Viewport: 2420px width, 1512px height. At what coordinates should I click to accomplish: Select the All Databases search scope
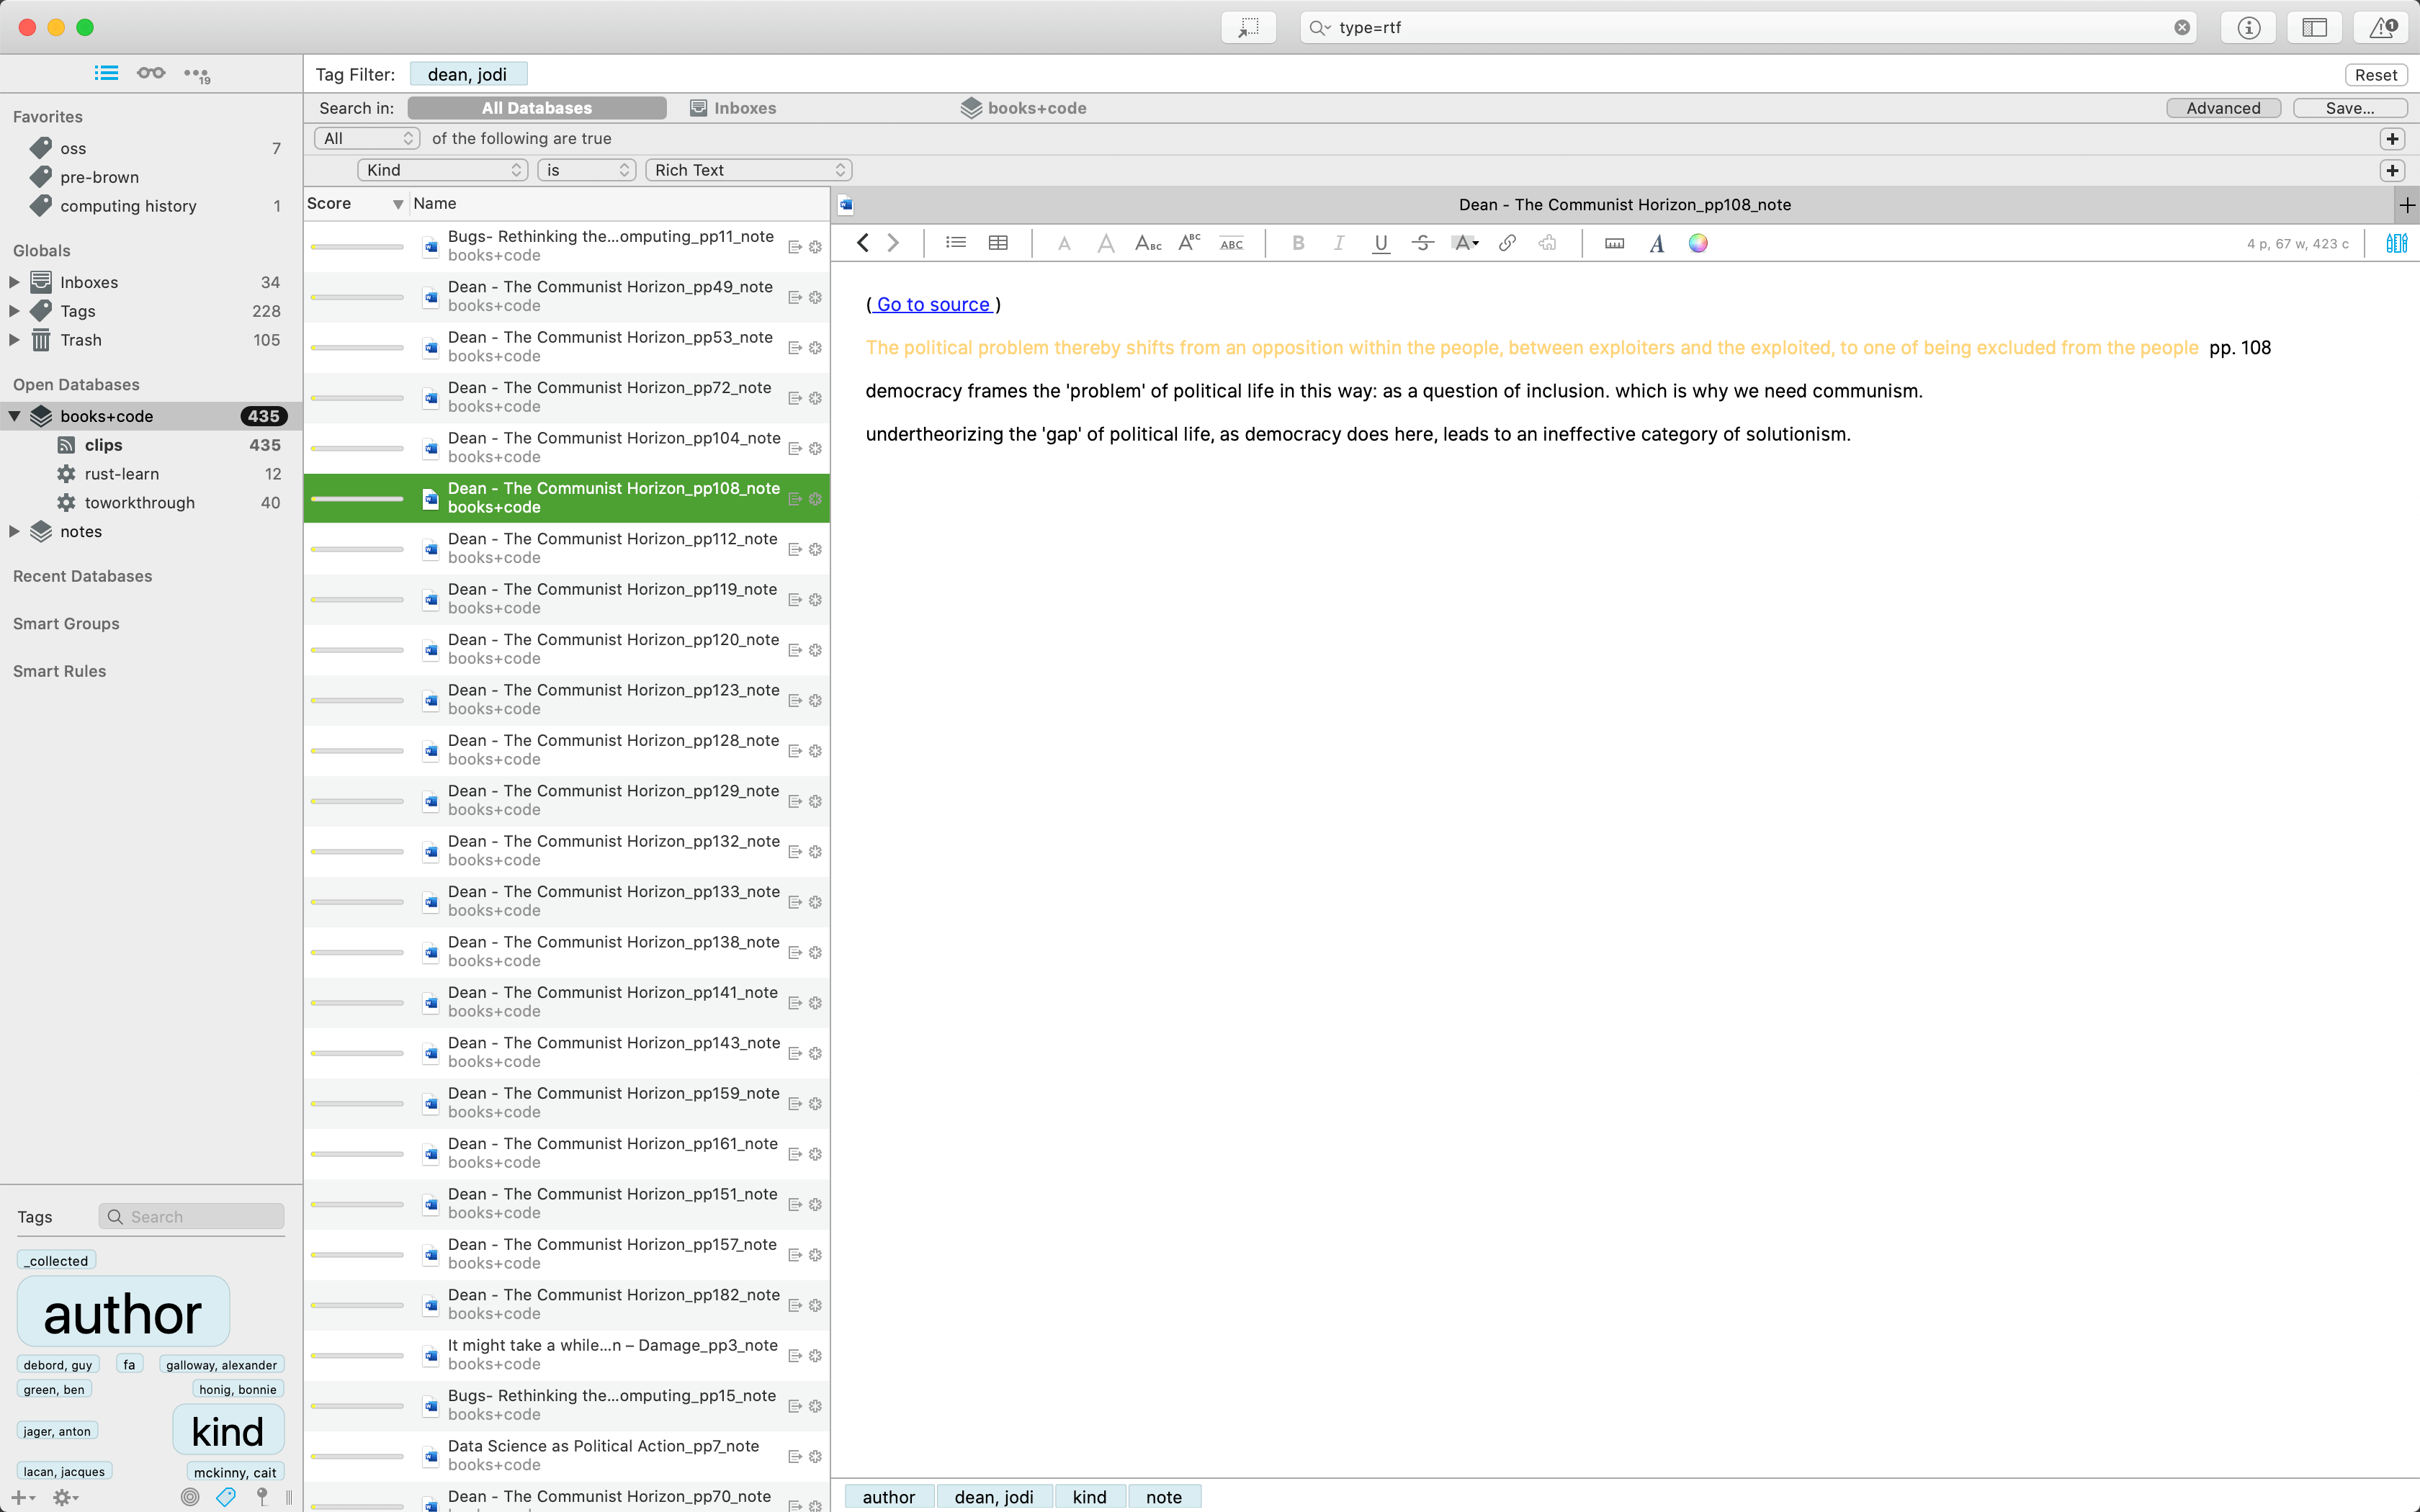click(x=537, y=108)
